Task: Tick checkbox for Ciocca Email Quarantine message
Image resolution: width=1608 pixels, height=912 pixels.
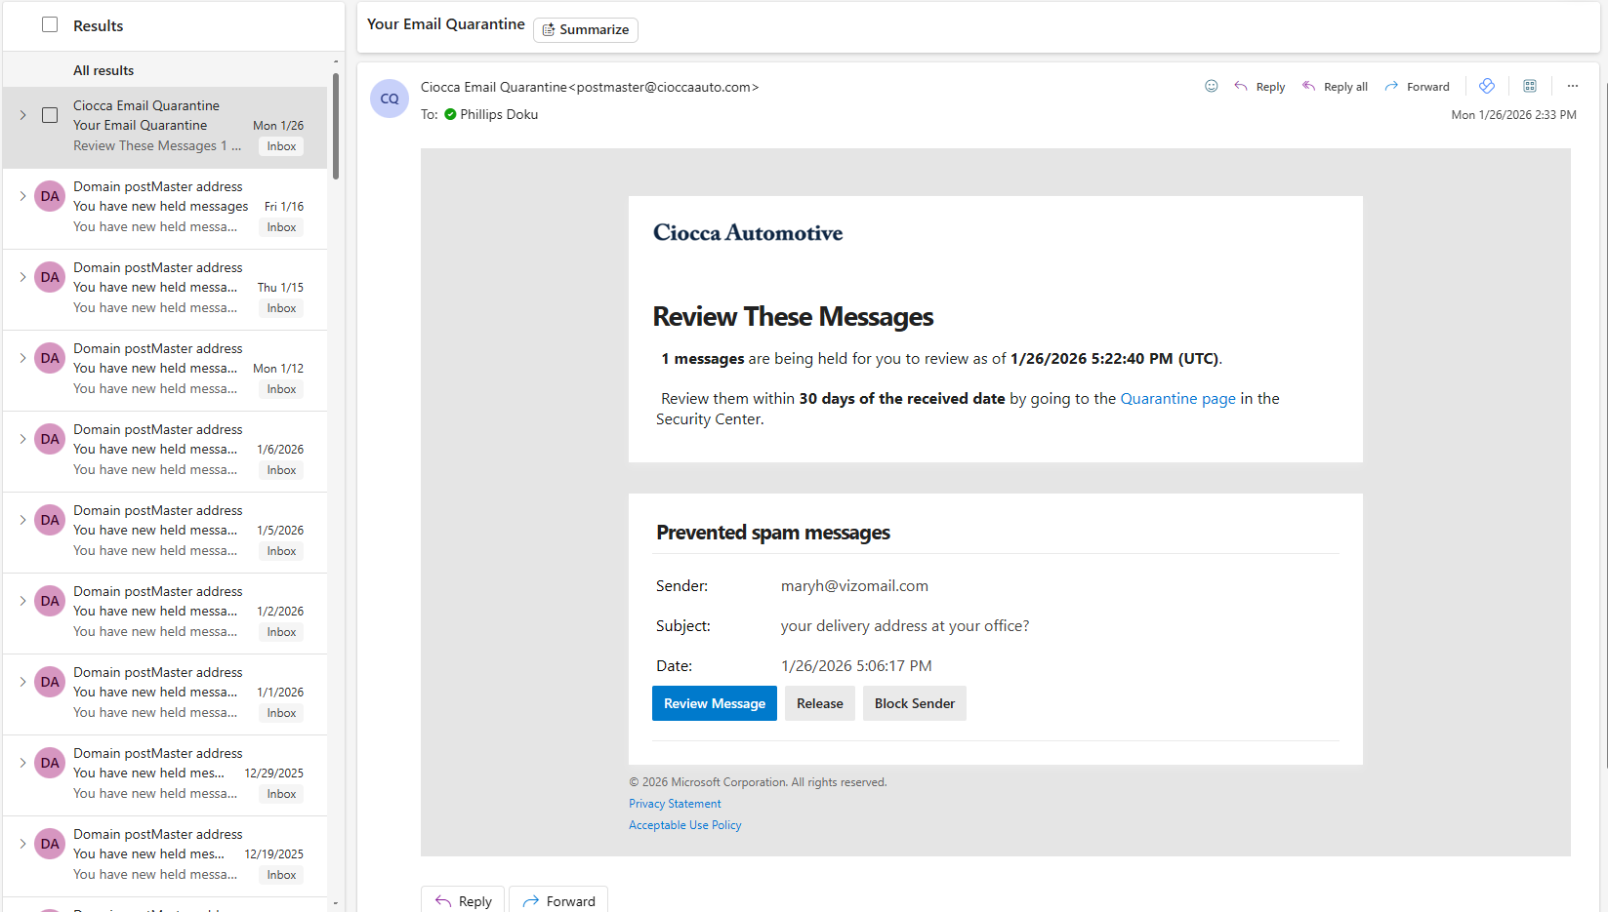Action: 50,115
